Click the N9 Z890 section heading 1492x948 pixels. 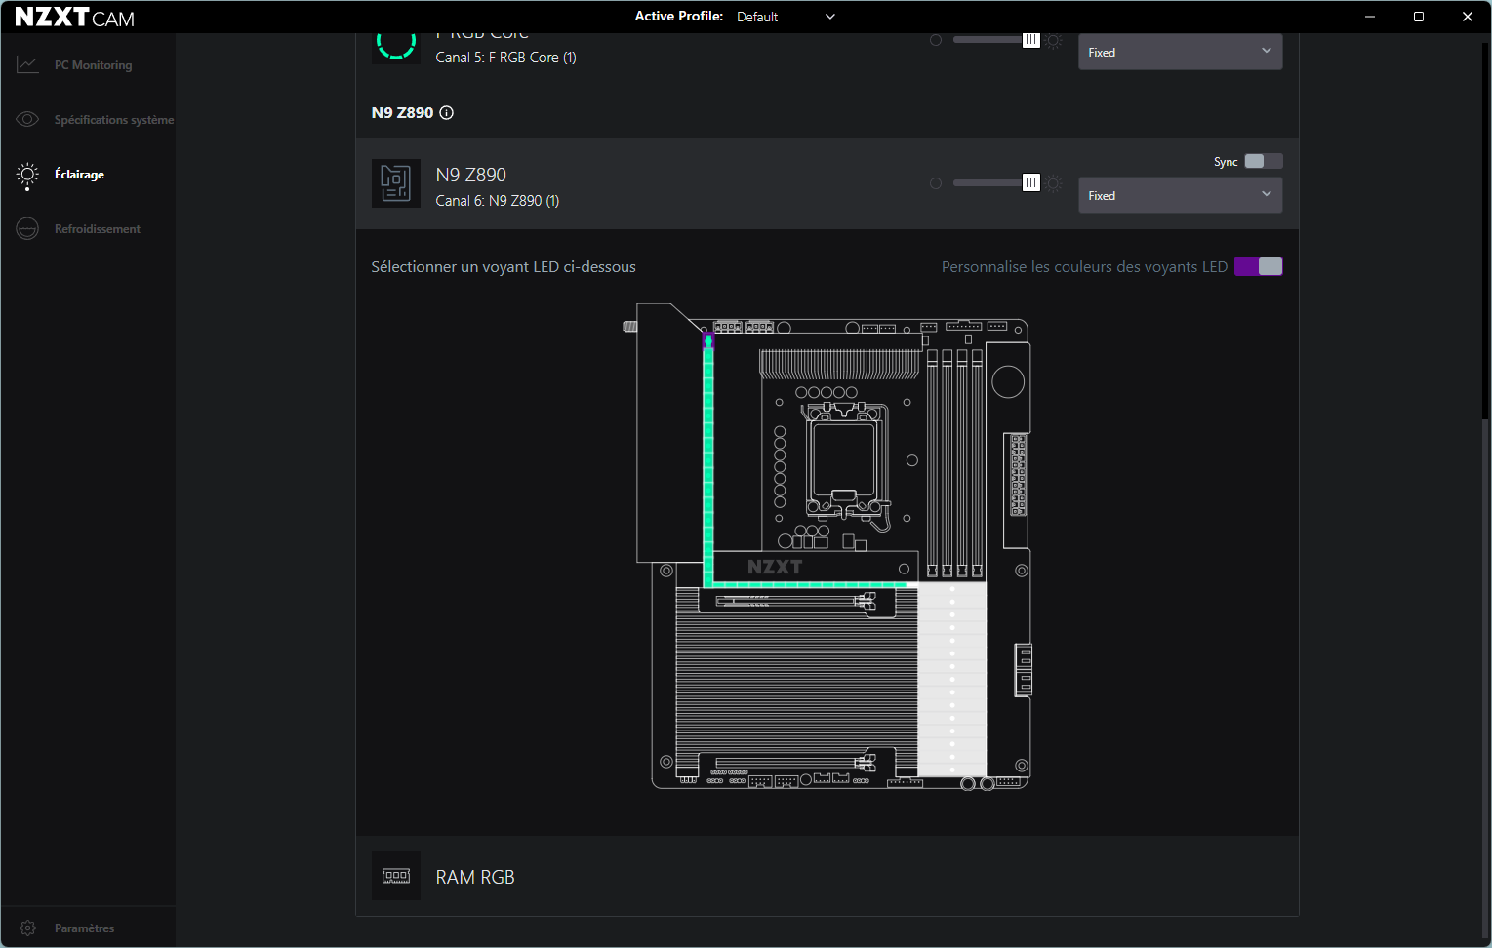pos(402,113)
